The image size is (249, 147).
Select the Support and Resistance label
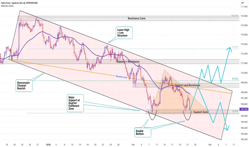point(188,85)
